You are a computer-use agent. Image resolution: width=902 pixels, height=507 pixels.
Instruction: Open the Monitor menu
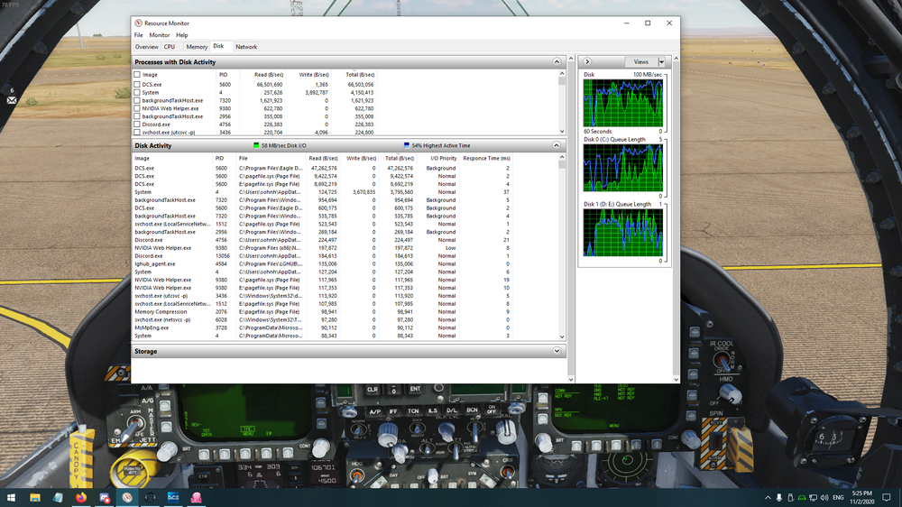click(159, 35)
